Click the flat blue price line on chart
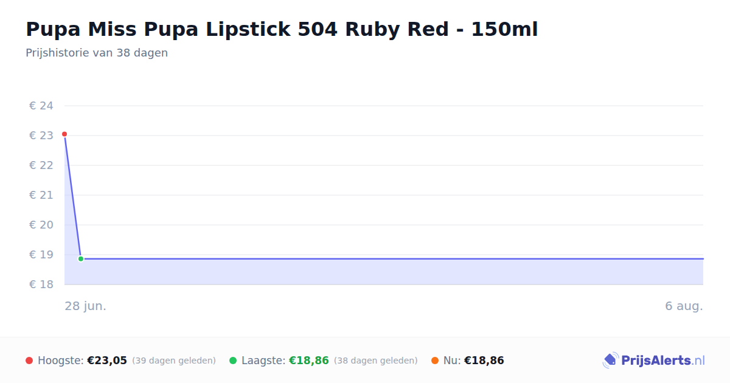Viewport: 730px width, 383px height. point(392,259)
